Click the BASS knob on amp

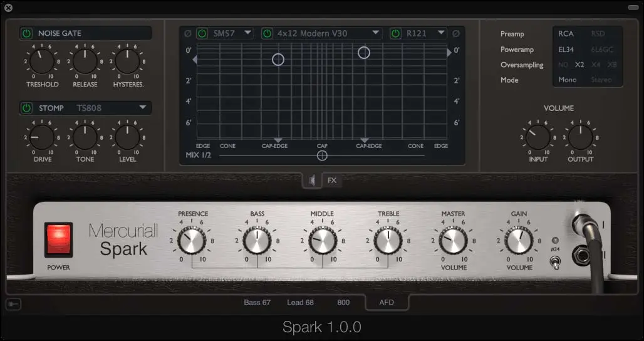[257, 240]
